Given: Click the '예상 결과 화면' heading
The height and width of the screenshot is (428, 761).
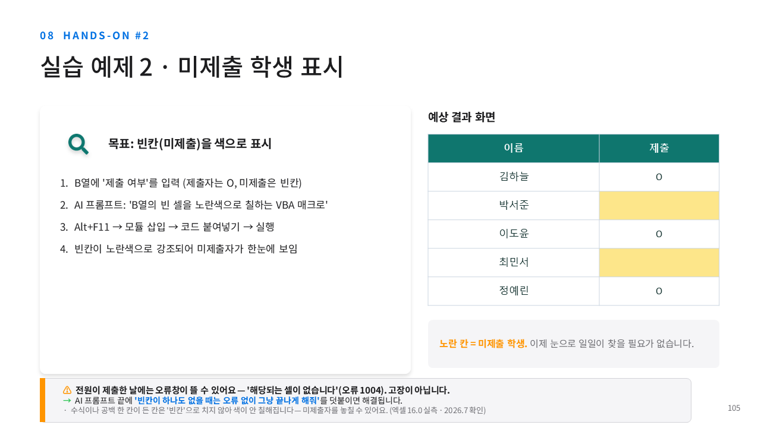Looking at the screenshot, I should point(461,117).
